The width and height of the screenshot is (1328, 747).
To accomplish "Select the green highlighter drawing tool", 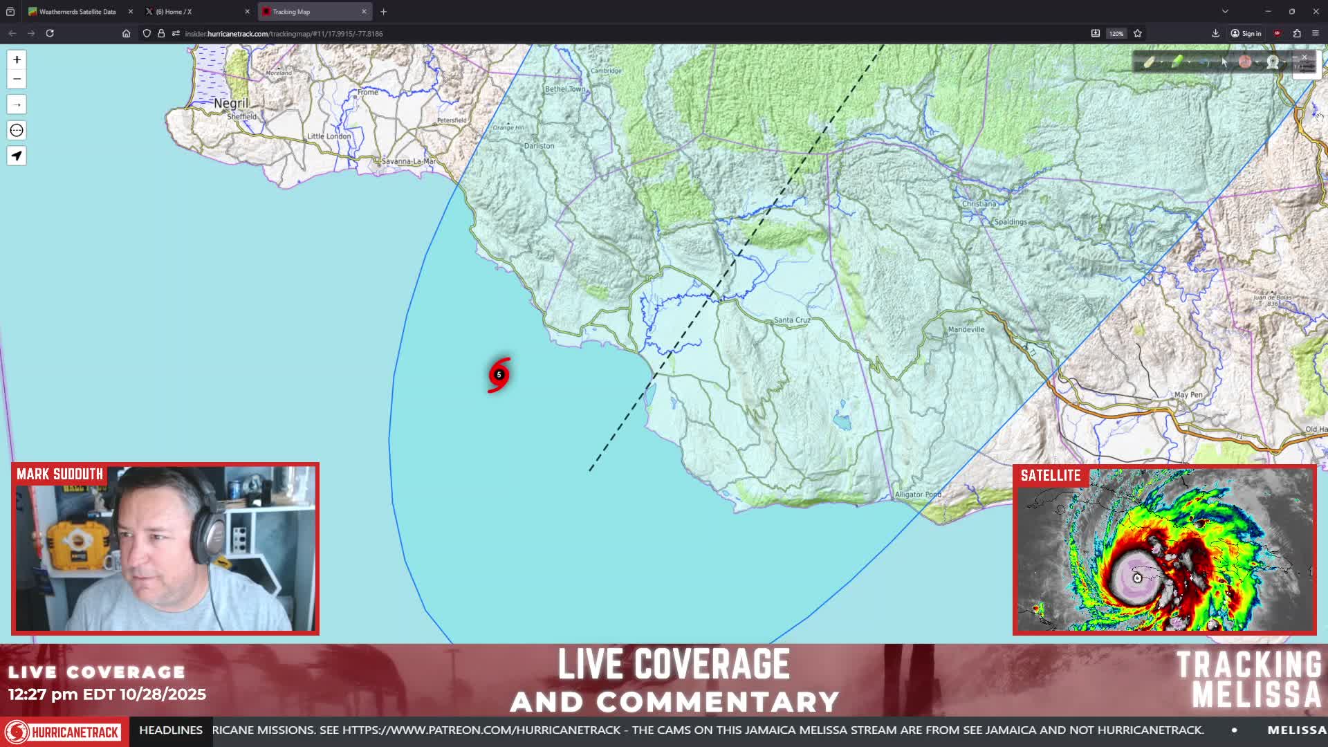I will (x=1177, y=62).
